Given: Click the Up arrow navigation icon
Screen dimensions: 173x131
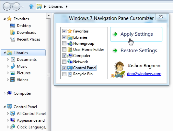Looking at the screenshot, I should pyautogui.click(x=31, y=6).
